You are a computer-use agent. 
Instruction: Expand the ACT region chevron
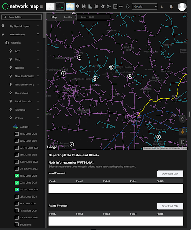point(38,51)
